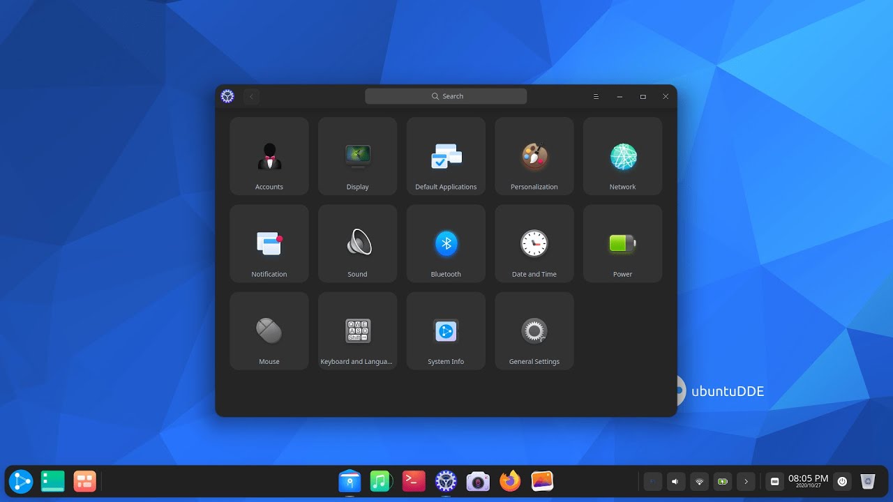Open Keyboard and Language settings
893x502 pixels.
coord(357,330)
